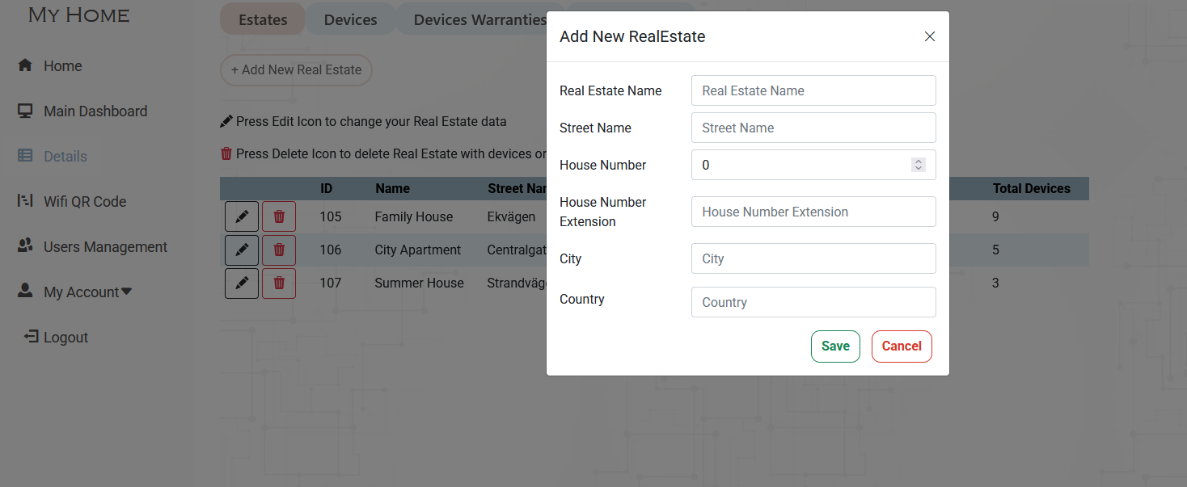Focus the House Number Extension field

pyautogui.click(x=813, y=212)
